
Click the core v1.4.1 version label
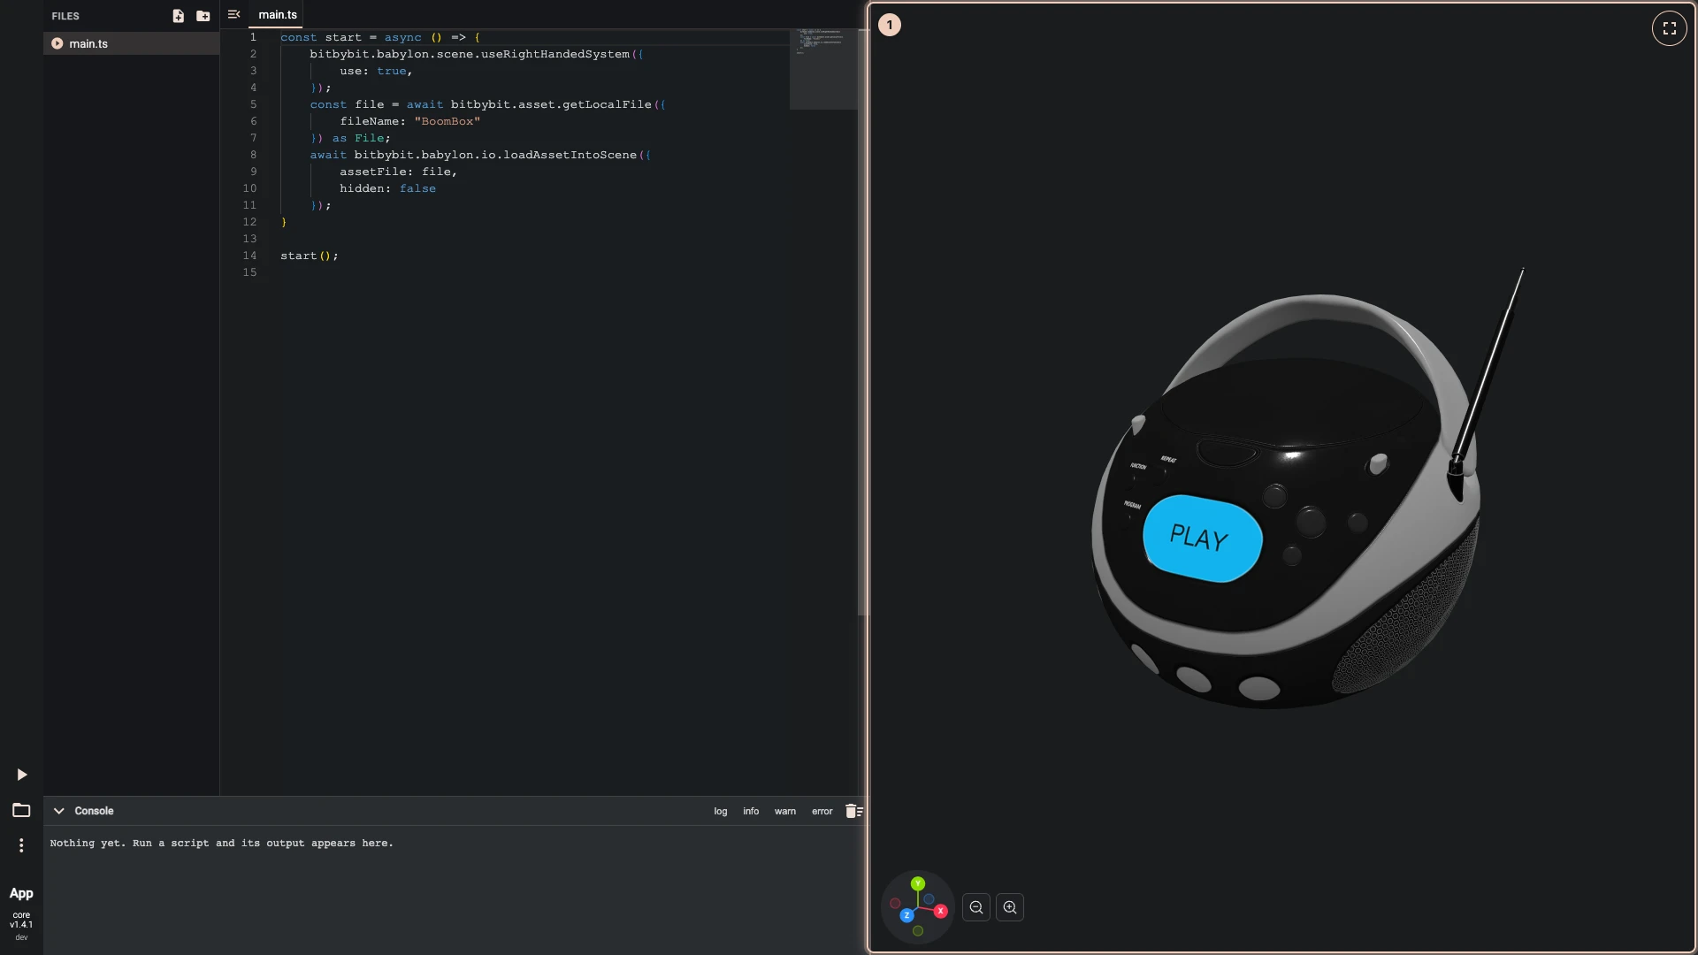point(21,920)
